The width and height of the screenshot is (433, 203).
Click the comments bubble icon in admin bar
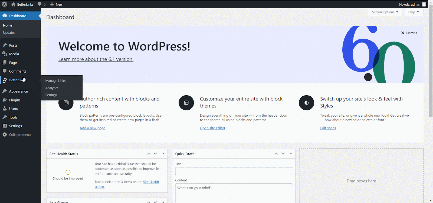[x=40, y=4]
